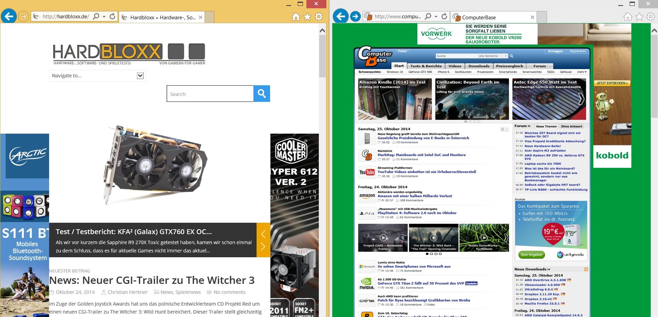
Task: Open author link 'Christian Herkner'
Action: click(x=127, y=292)
